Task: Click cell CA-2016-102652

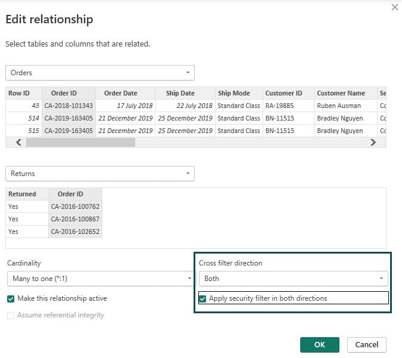Action: 75,232
